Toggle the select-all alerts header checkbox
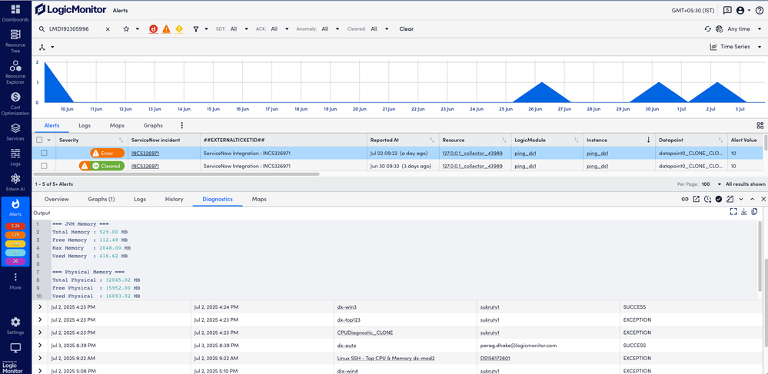 [x=40, y=140]
